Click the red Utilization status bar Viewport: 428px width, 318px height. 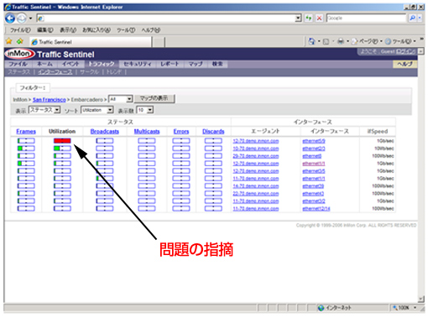click(x=62, y=141)
